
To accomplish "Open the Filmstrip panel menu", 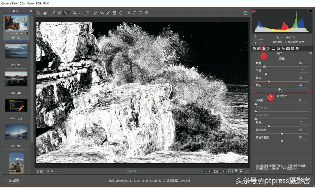I will [x=31, y=11].
